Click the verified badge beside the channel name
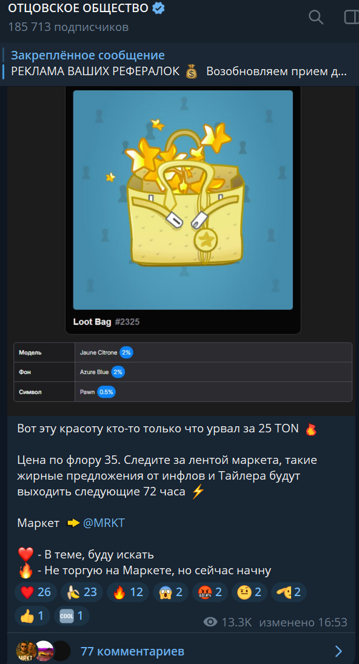The image size is (359, 664). click(159, 8)
